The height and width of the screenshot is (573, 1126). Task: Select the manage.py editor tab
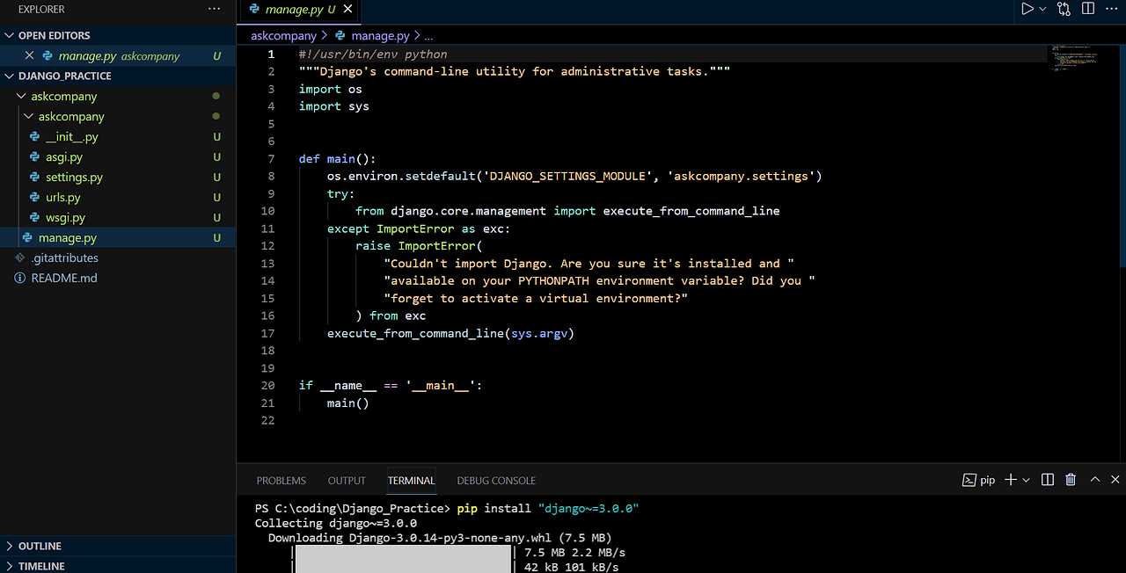301,10
